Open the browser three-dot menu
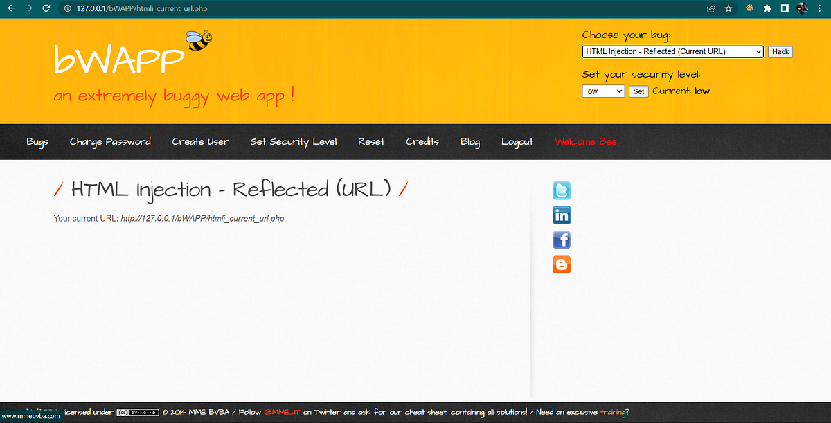Viewport: 831px width, 423px height. pos(819,8)
